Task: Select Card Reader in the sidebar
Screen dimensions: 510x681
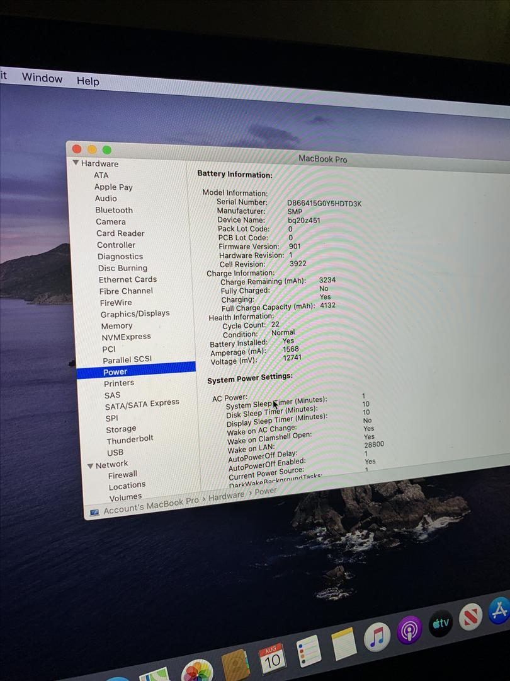Action: (x=120, y=233)
